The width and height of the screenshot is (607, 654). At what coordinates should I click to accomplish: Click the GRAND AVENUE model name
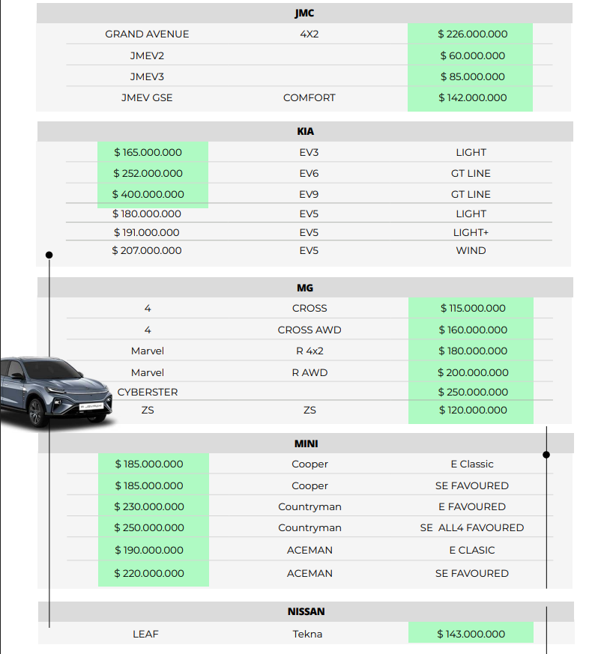147,34
